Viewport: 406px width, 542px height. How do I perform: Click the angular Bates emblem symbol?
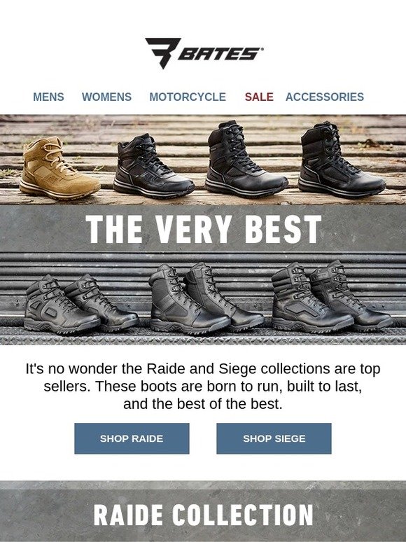(162, 53)
